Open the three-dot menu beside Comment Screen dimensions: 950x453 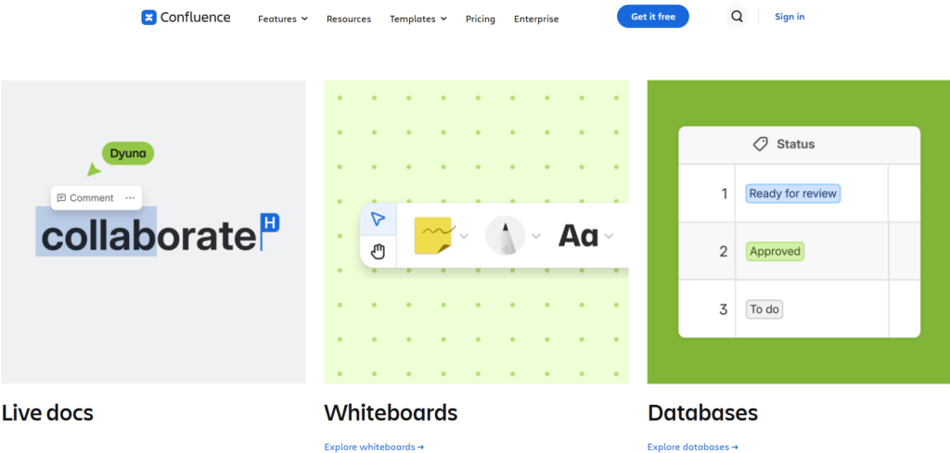coord(130,197)
